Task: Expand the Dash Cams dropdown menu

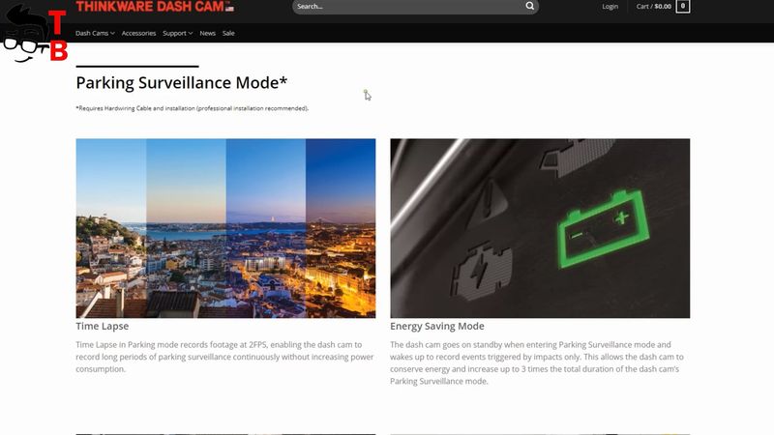Action: [95, 33]
